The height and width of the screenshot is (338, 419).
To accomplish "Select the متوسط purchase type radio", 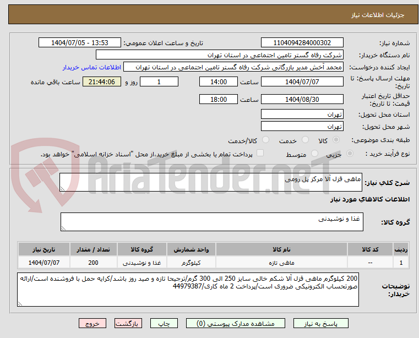I will (314, 154).
